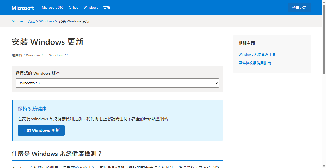Image resolution: width=326 pixels, height=168 pixels.
Task: Click the 安裝 Windows 更新 page heading
Action: tap(47, 42)
